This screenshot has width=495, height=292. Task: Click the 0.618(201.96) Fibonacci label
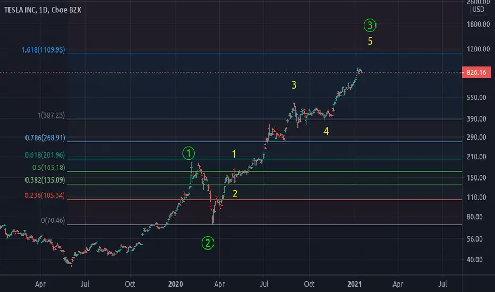coord(45,155)
